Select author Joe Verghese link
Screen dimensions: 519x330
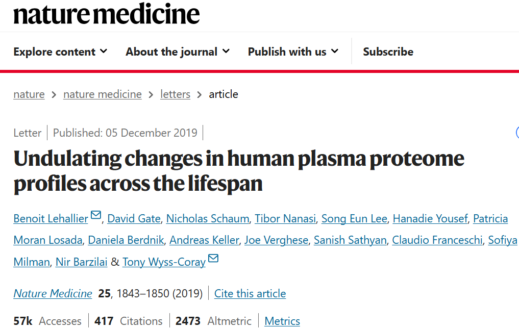pyautogui.click(x=276, y=240)
